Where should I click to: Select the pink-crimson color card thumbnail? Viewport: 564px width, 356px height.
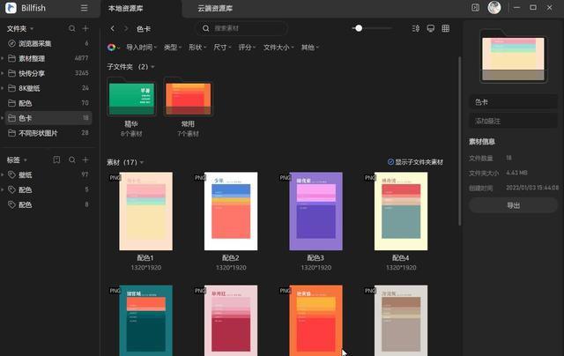(x=231, y=321)
